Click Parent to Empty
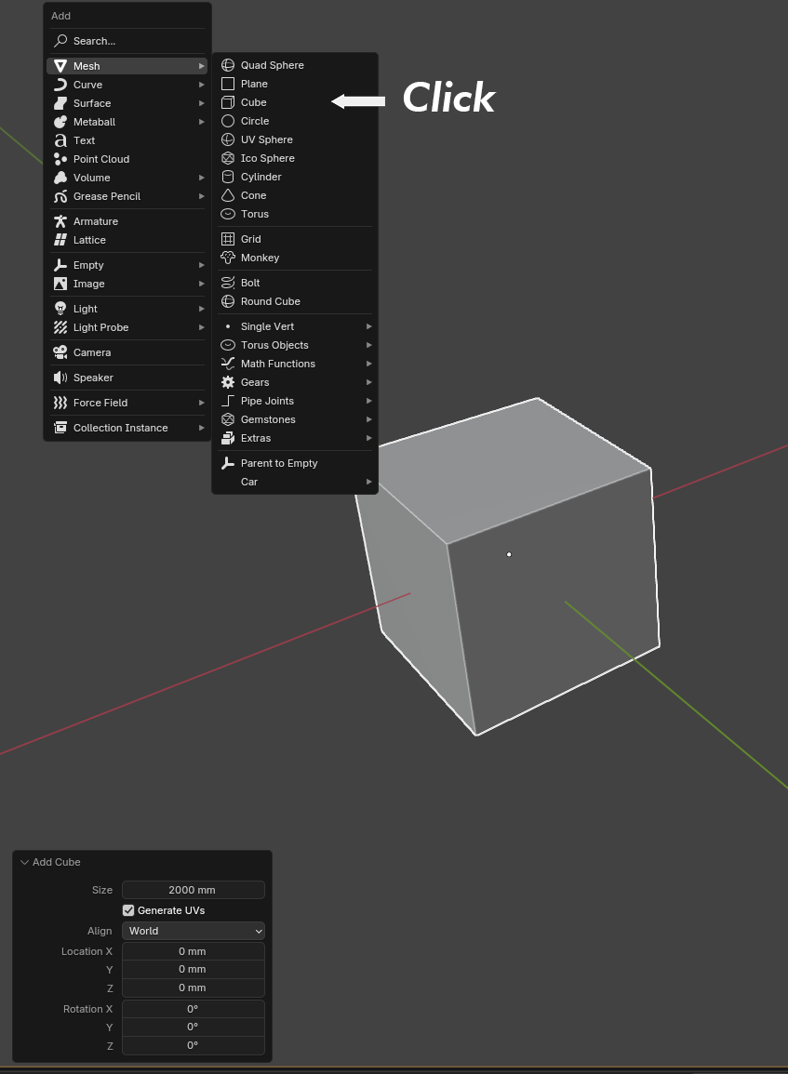The width and height of the screenshot is (788, 1074). point(295,463)
